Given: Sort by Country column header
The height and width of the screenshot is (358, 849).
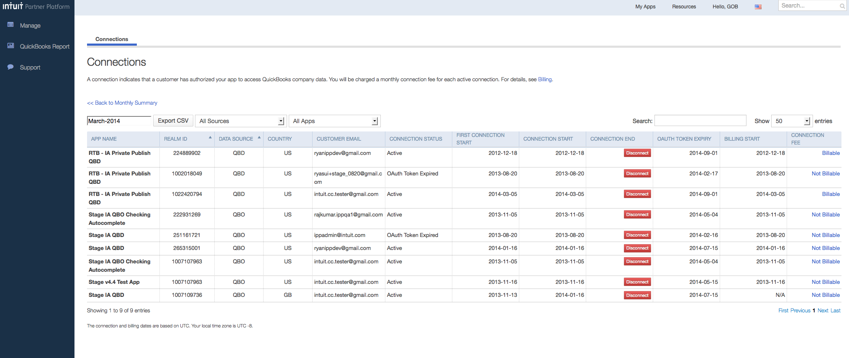Looking at the screenshot, I should (x=288, y=139).
